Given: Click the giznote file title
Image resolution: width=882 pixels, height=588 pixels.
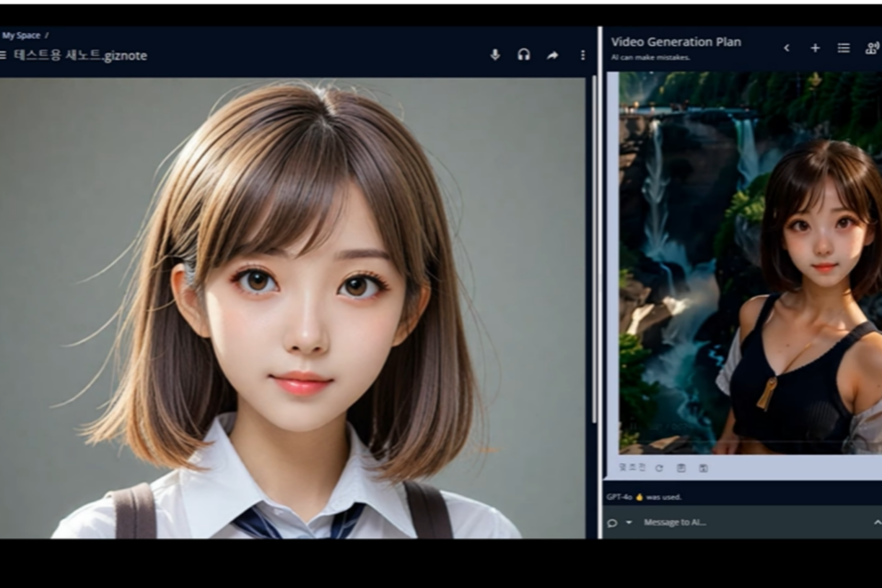Looking at the screenshot, I should click(80, 55).
